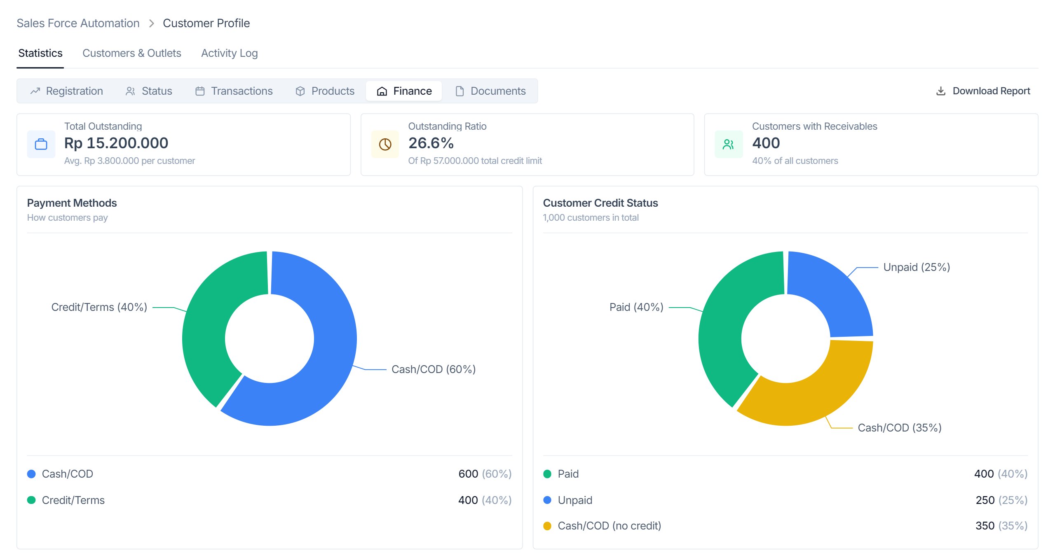Click green Credit/Terms legend dot
The height and width of the screenshot is (555, 1055).
click(31, 500)
